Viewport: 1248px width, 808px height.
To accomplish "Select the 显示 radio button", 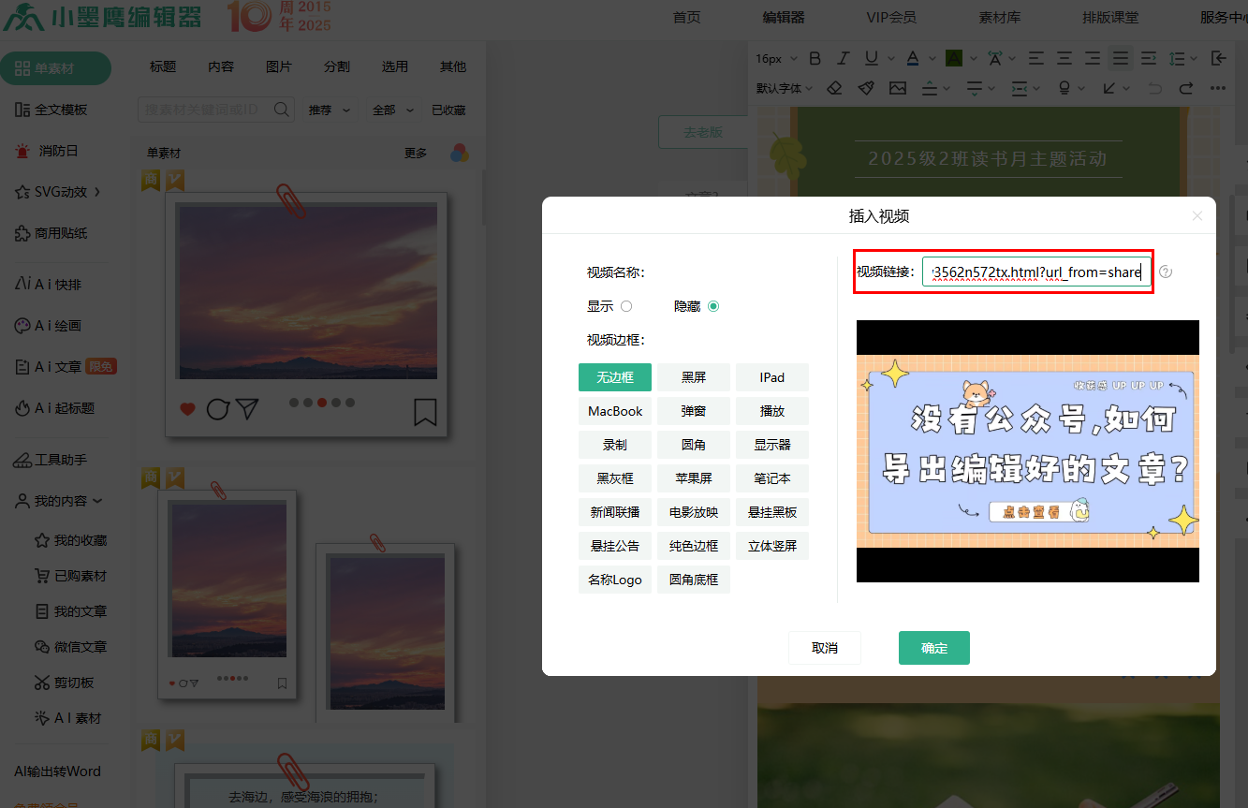I will pyautogui.click(x=626, y=306).
